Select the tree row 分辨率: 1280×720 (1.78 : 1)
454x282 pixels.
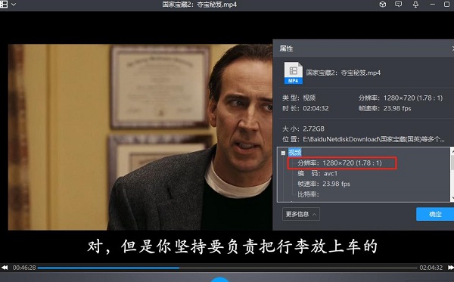pyautogui.click(x=340, y=163)
